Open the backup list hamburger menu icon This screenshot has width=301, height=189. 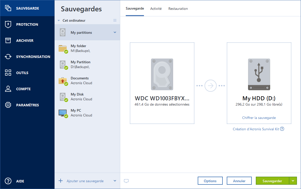tap(115, 20)
